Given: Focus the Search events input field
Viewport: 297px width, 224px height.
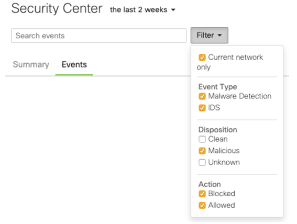Looking at the screenshot, I should point(98,36).
